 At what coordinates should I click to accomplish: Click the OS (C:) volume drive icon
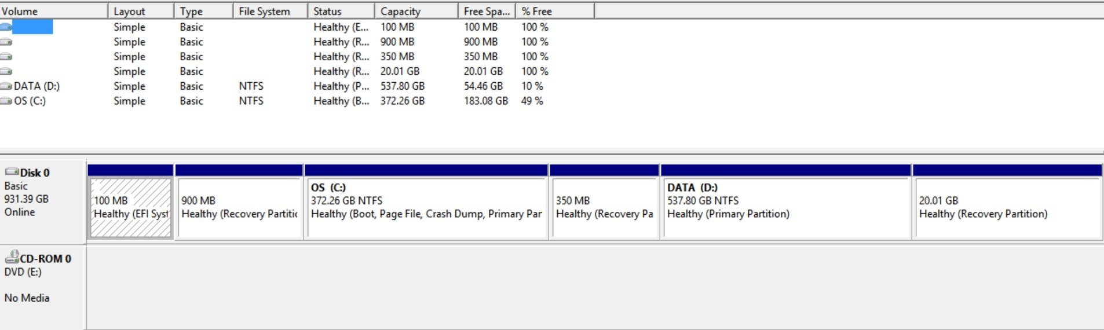pyautogui.click(x=6, y=101)
